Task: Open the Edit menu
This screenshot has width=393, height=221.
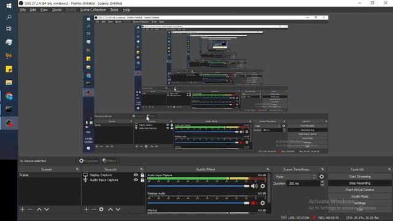Action: coord(33,10)
